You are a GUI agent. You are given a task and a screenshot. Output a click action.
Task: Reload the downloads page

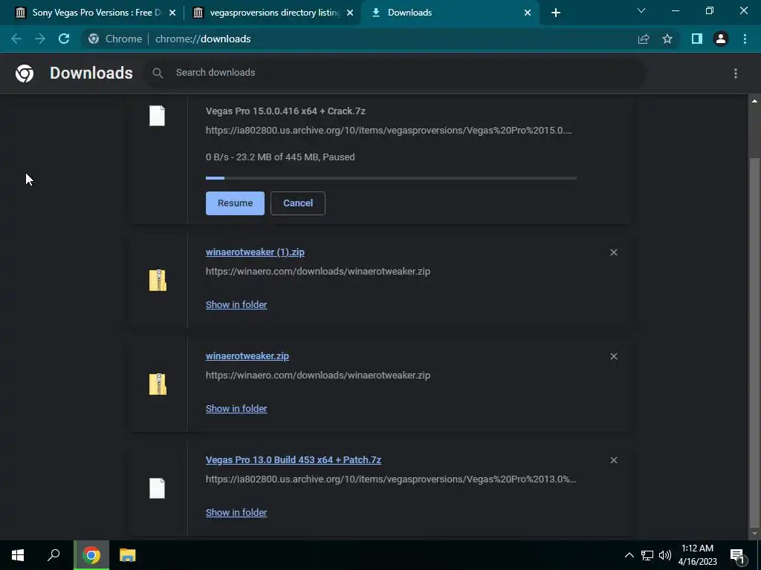pos(64,39)
